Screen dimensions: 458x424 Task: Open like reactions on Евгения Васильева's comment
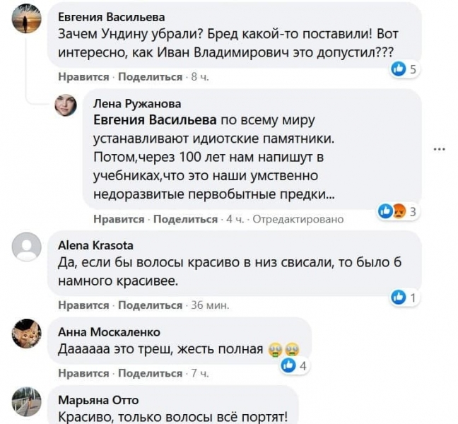[x=406, y=69]
